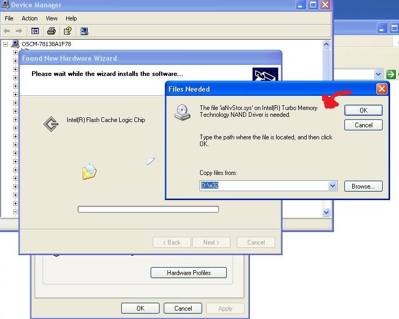Click the Device Manager title bar icon
The width and height of the screenshot is (399, 319).
coord(5,5)
